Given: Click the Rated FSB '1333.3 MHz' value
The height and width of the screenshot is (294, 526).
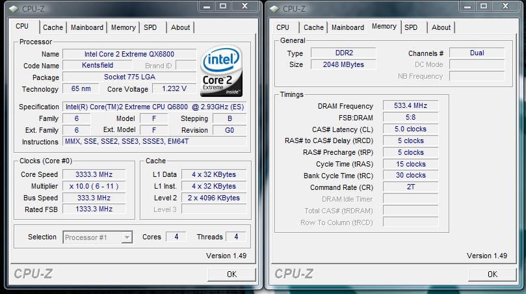Looking at the screenshot, I should pyautogui.click(x=94, y=209).
